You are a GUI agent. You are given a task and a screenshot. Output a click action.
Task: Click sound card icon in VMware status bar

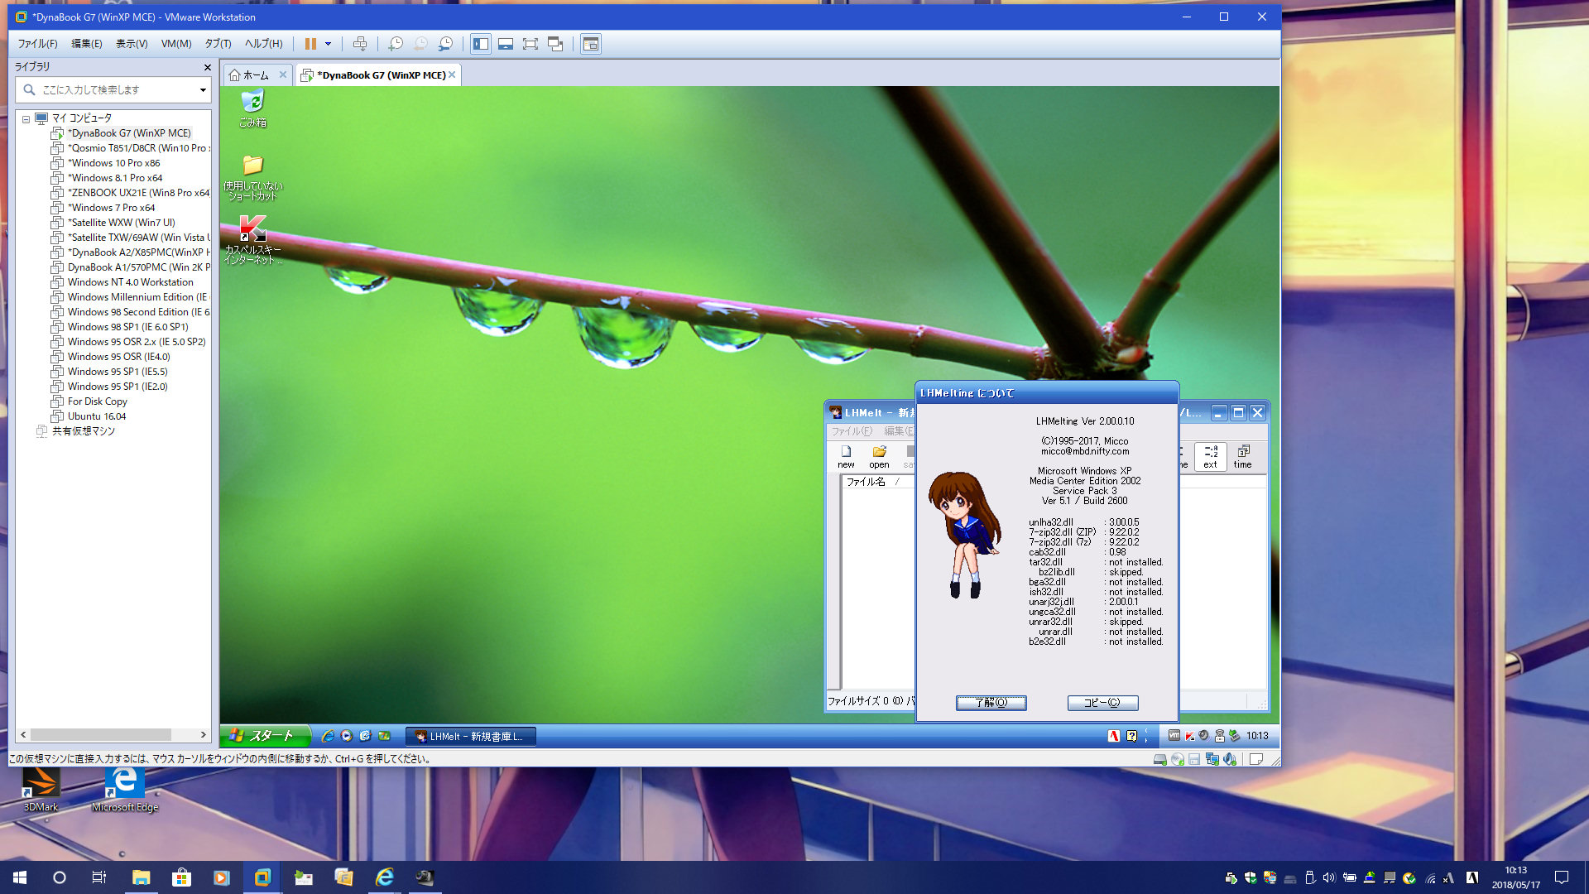click(1230, 759)
